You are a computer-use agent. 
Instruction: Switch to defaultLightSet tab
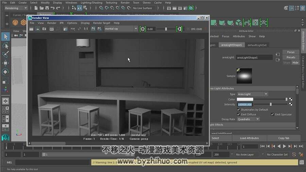[257, 45]
